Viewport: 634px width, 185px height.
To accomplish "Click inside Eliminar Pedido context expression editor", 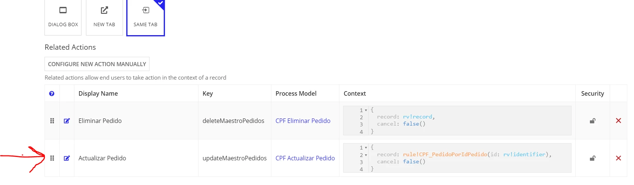I will 457,120.
